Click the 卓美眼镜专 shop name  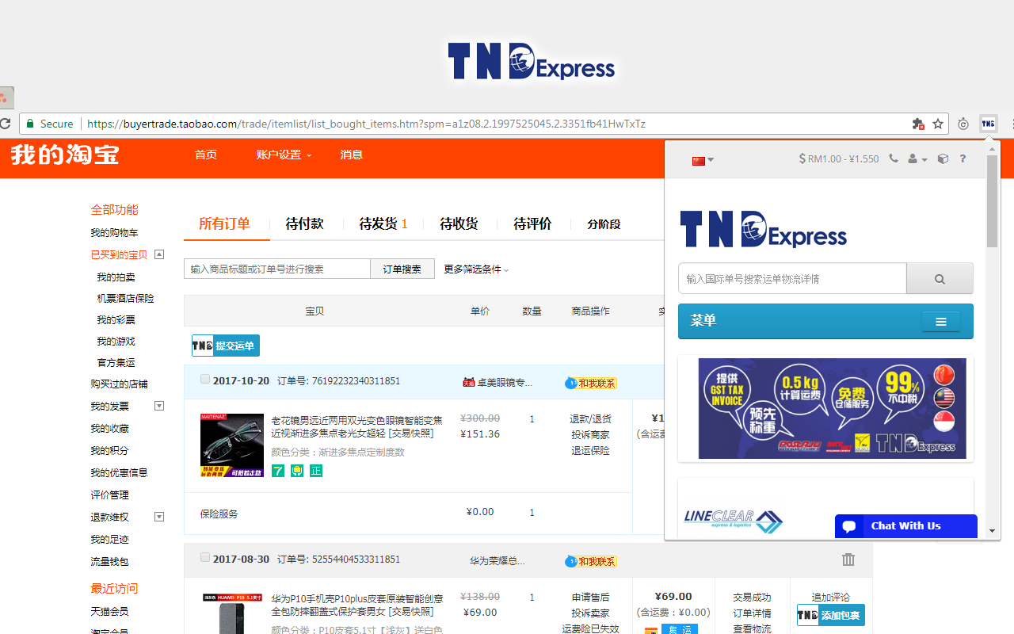click(505, 382)
